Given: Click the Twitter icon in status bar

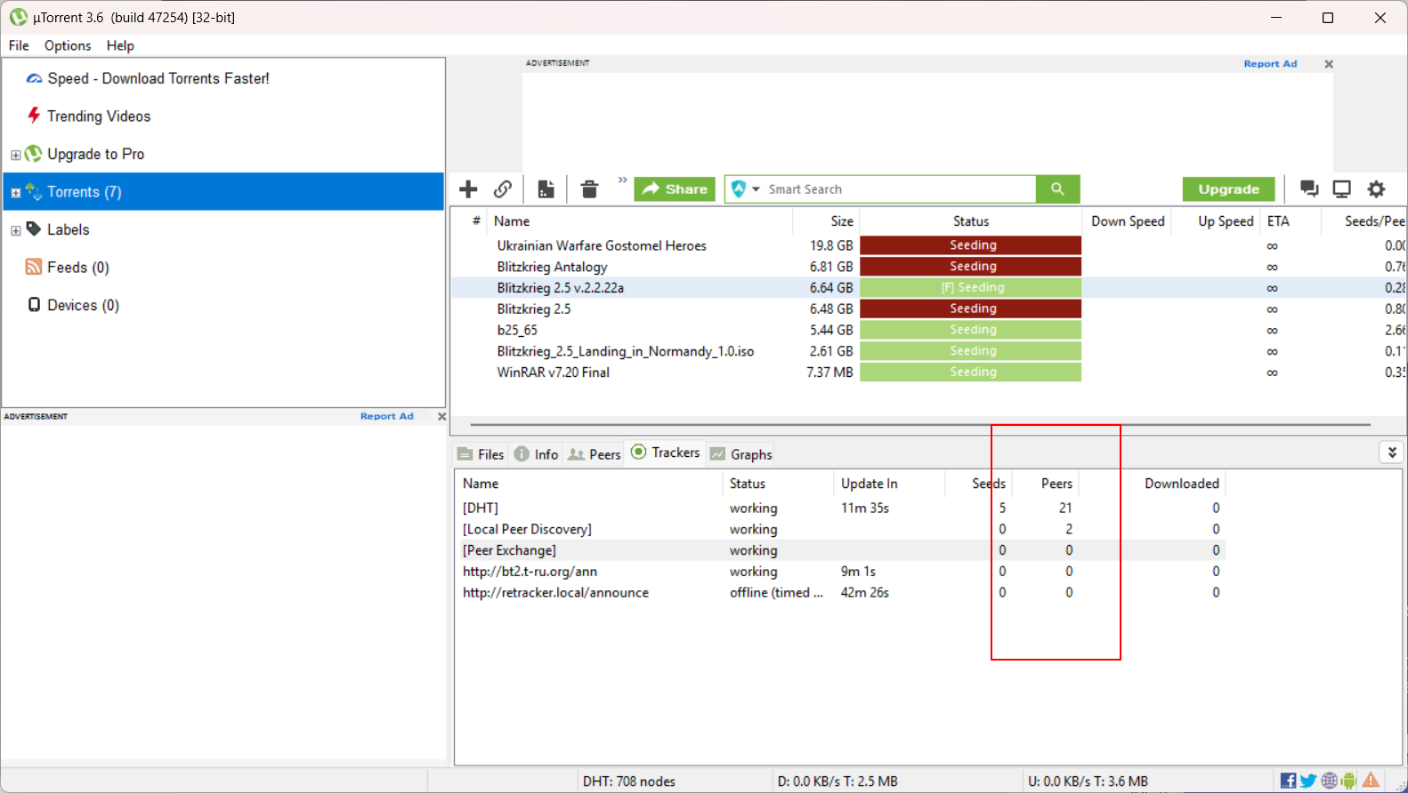Looking at the screenshot, I should [x=1308, y=781].
